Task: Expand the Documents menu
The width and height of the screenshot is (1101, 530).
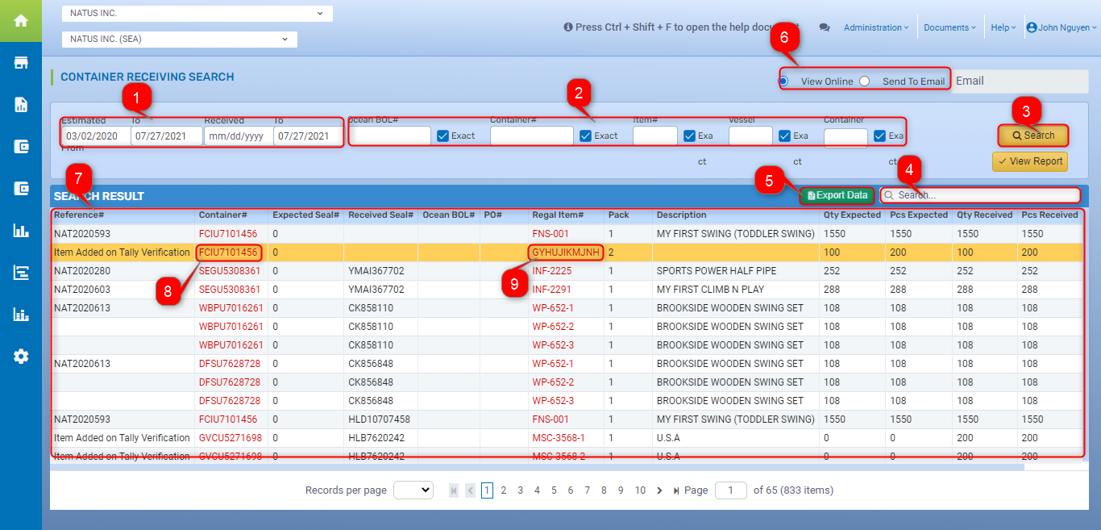Action: click(x=949, y=27)
